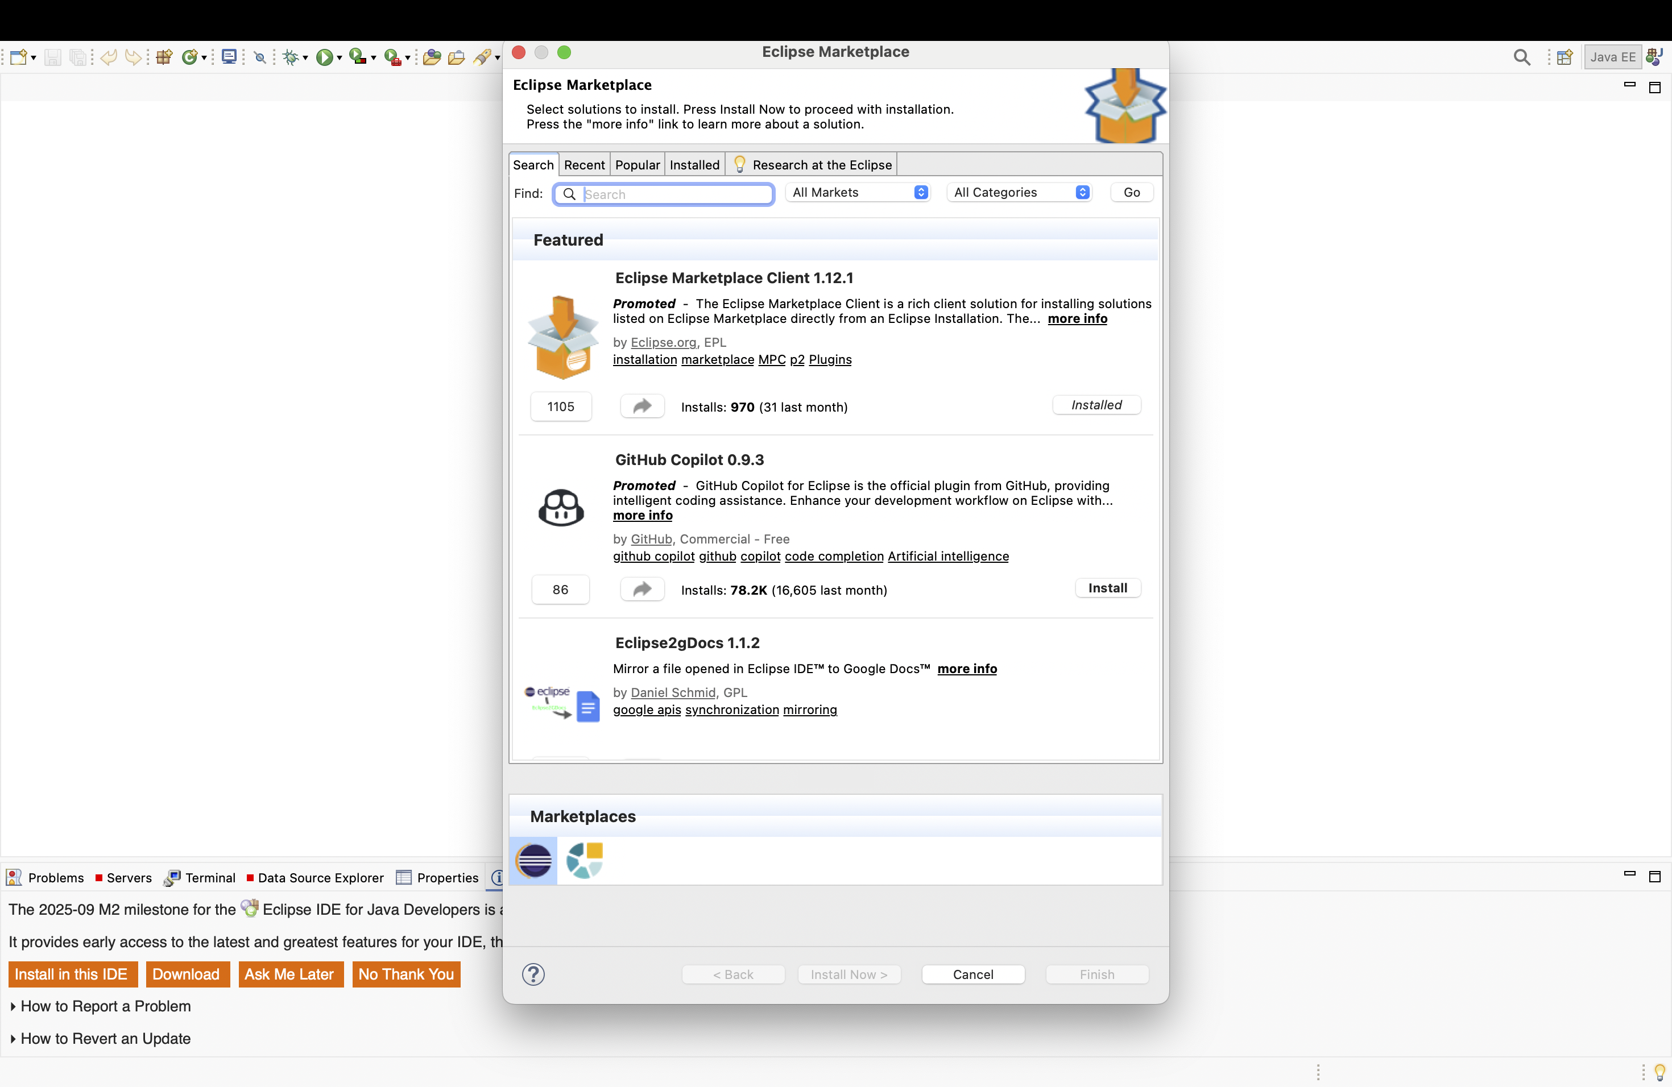1672x1087 pixels.
Task: Click the New wizard icon in toolbar
Action: [x=19, y=57]
